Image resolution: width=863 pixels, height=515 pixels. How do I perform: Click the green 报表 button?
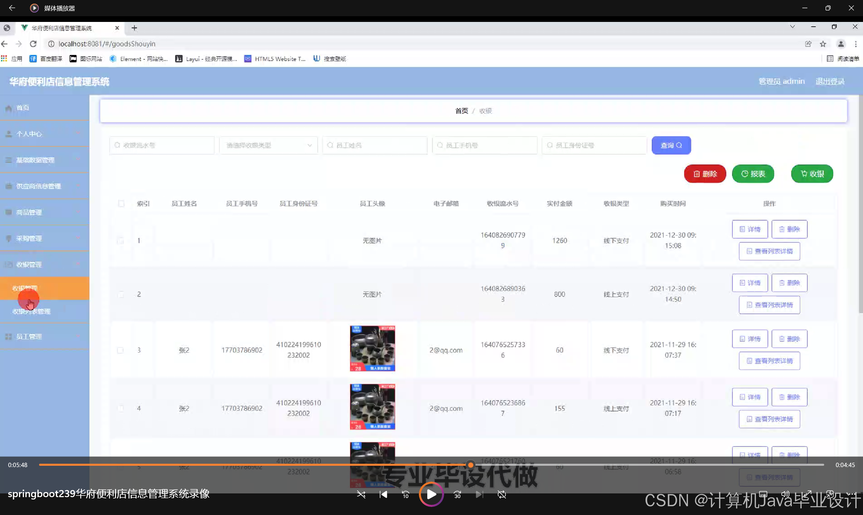coord(753,173)
